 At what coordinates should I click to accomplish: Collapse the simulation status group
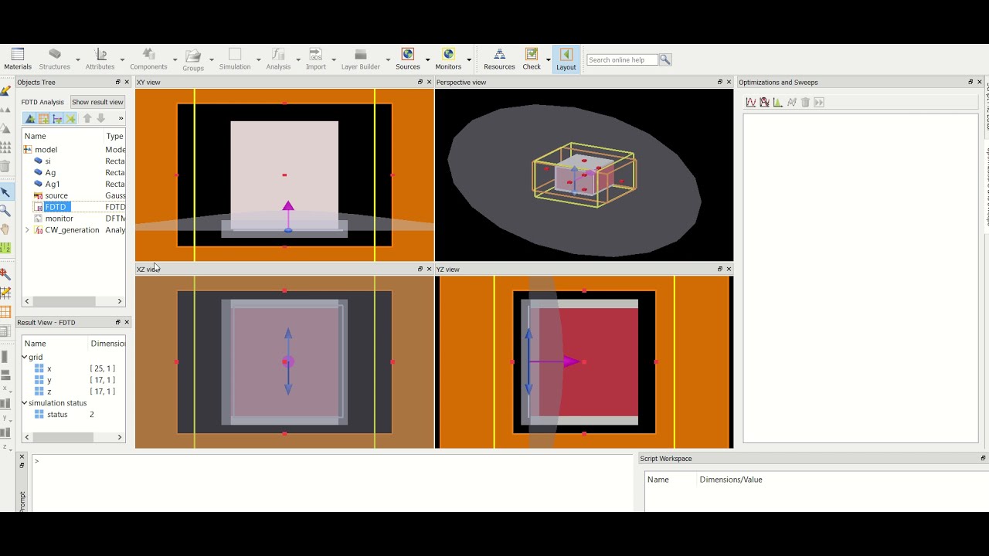point(25,403)
